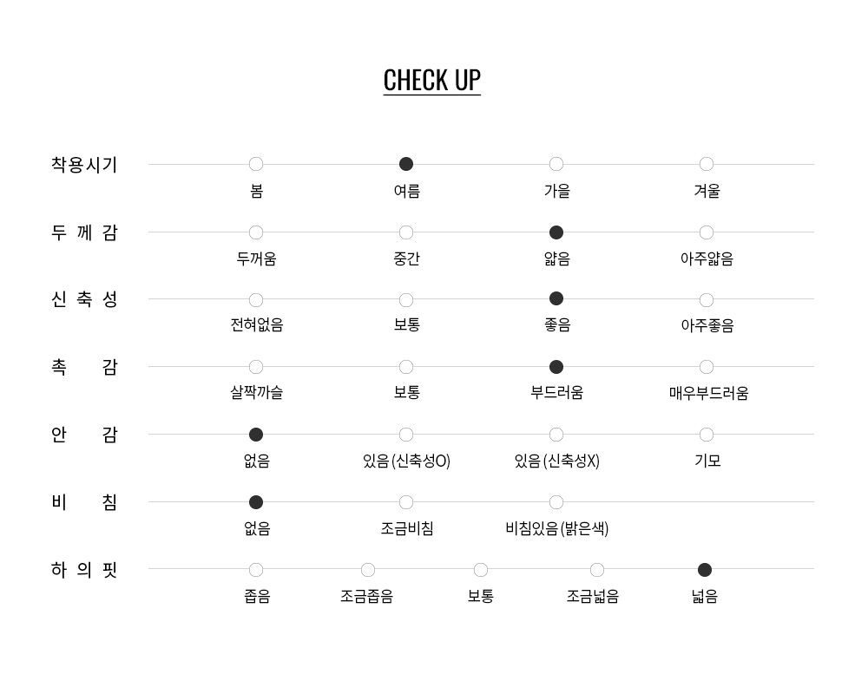Choose 아주좋음 in the 신축성 row
The width and height of the screenshot is (868, 674).
pyautogui.click(x=707, y=300)
